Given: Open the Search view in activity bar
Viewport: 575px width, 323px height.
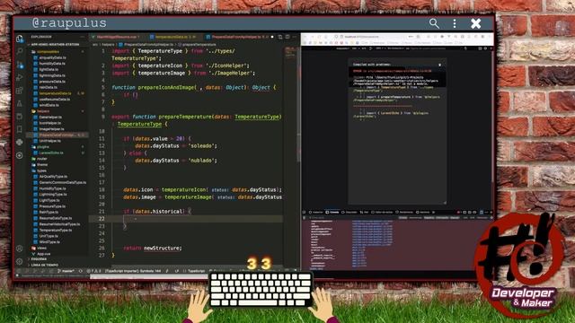Looking at the screenshot, I should (x=20, y=51).
